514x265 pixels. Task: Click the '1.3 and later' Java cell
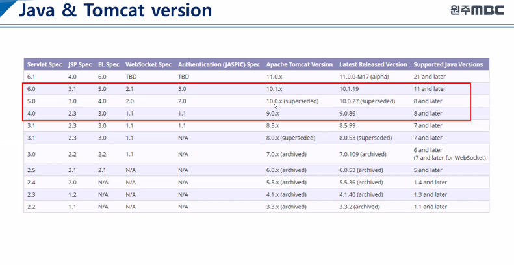pos(430,195)
